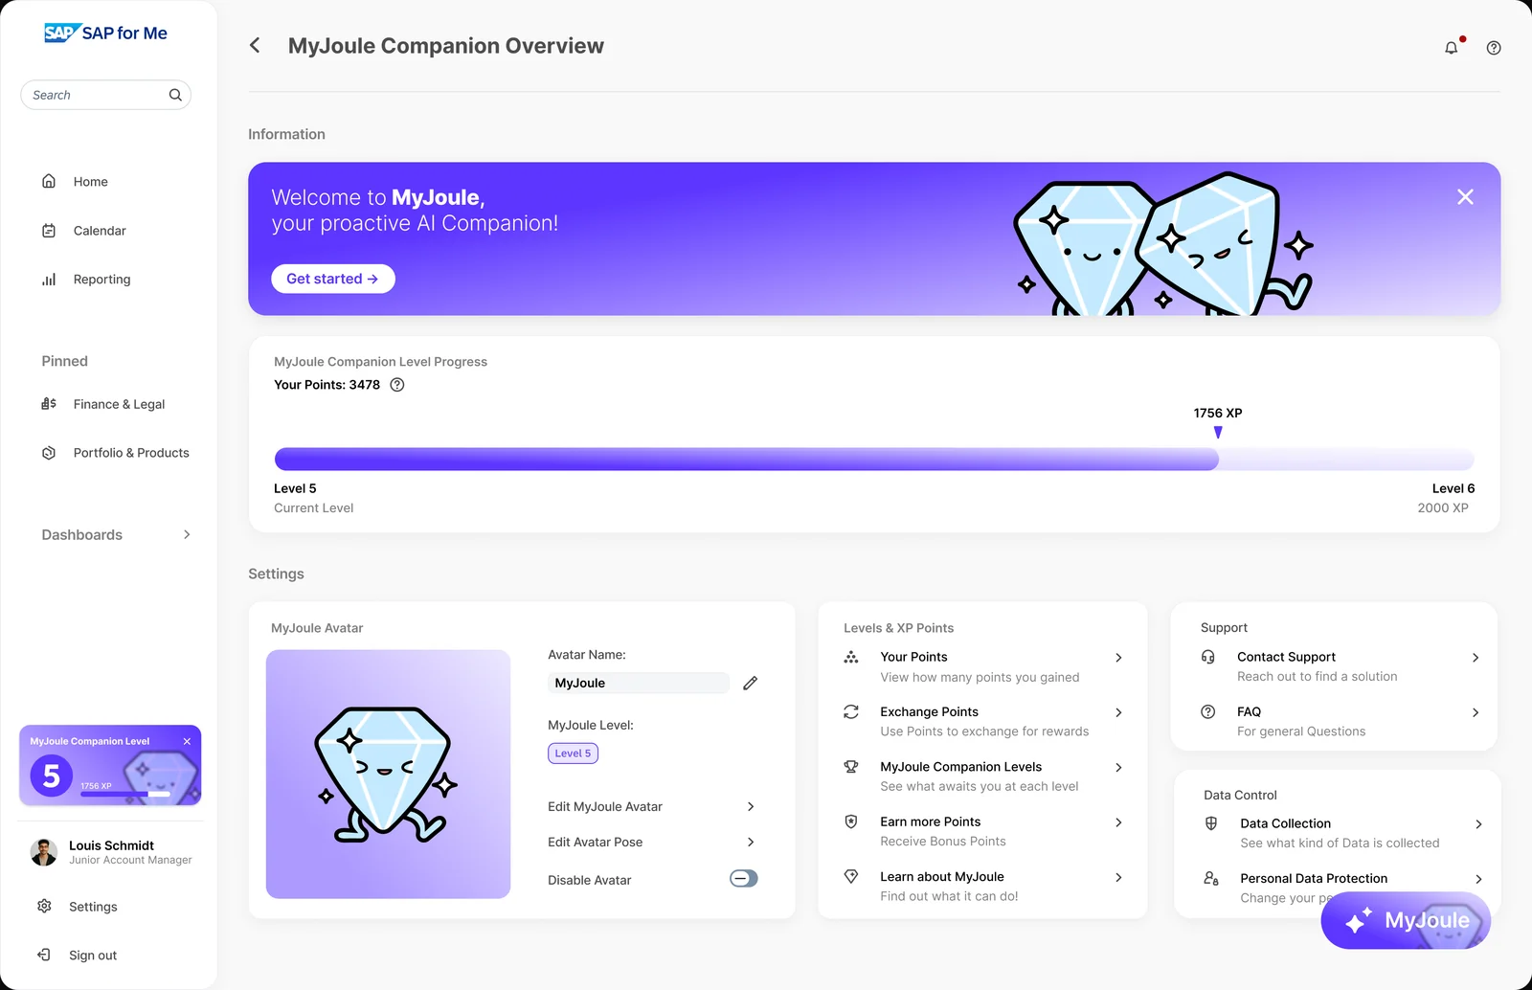
Task: Open Edit Avatar Pose chevron
Action: [x=751, y=842]
